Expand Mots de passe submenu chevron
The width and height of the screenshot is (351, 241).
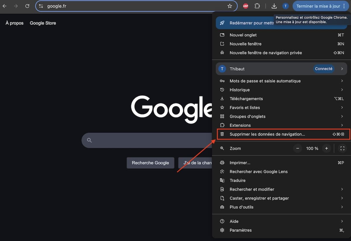point(342,81)
